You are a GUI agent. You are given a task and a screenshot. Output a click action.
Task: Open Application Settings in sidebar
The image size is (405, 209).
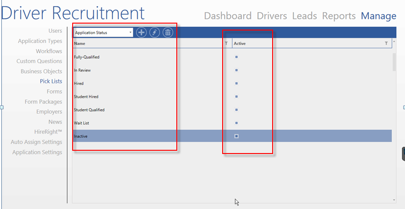point(37,152)
